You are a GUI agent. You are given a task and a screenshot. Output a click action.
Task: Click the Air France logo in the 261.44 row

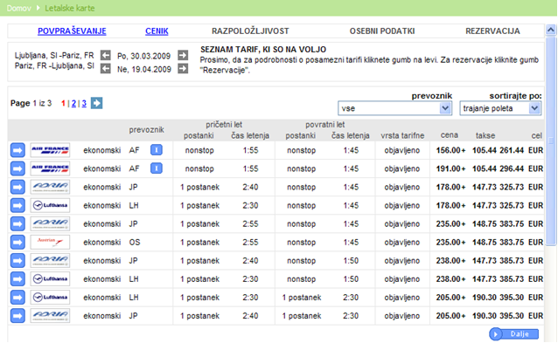[x=50, y=150]
